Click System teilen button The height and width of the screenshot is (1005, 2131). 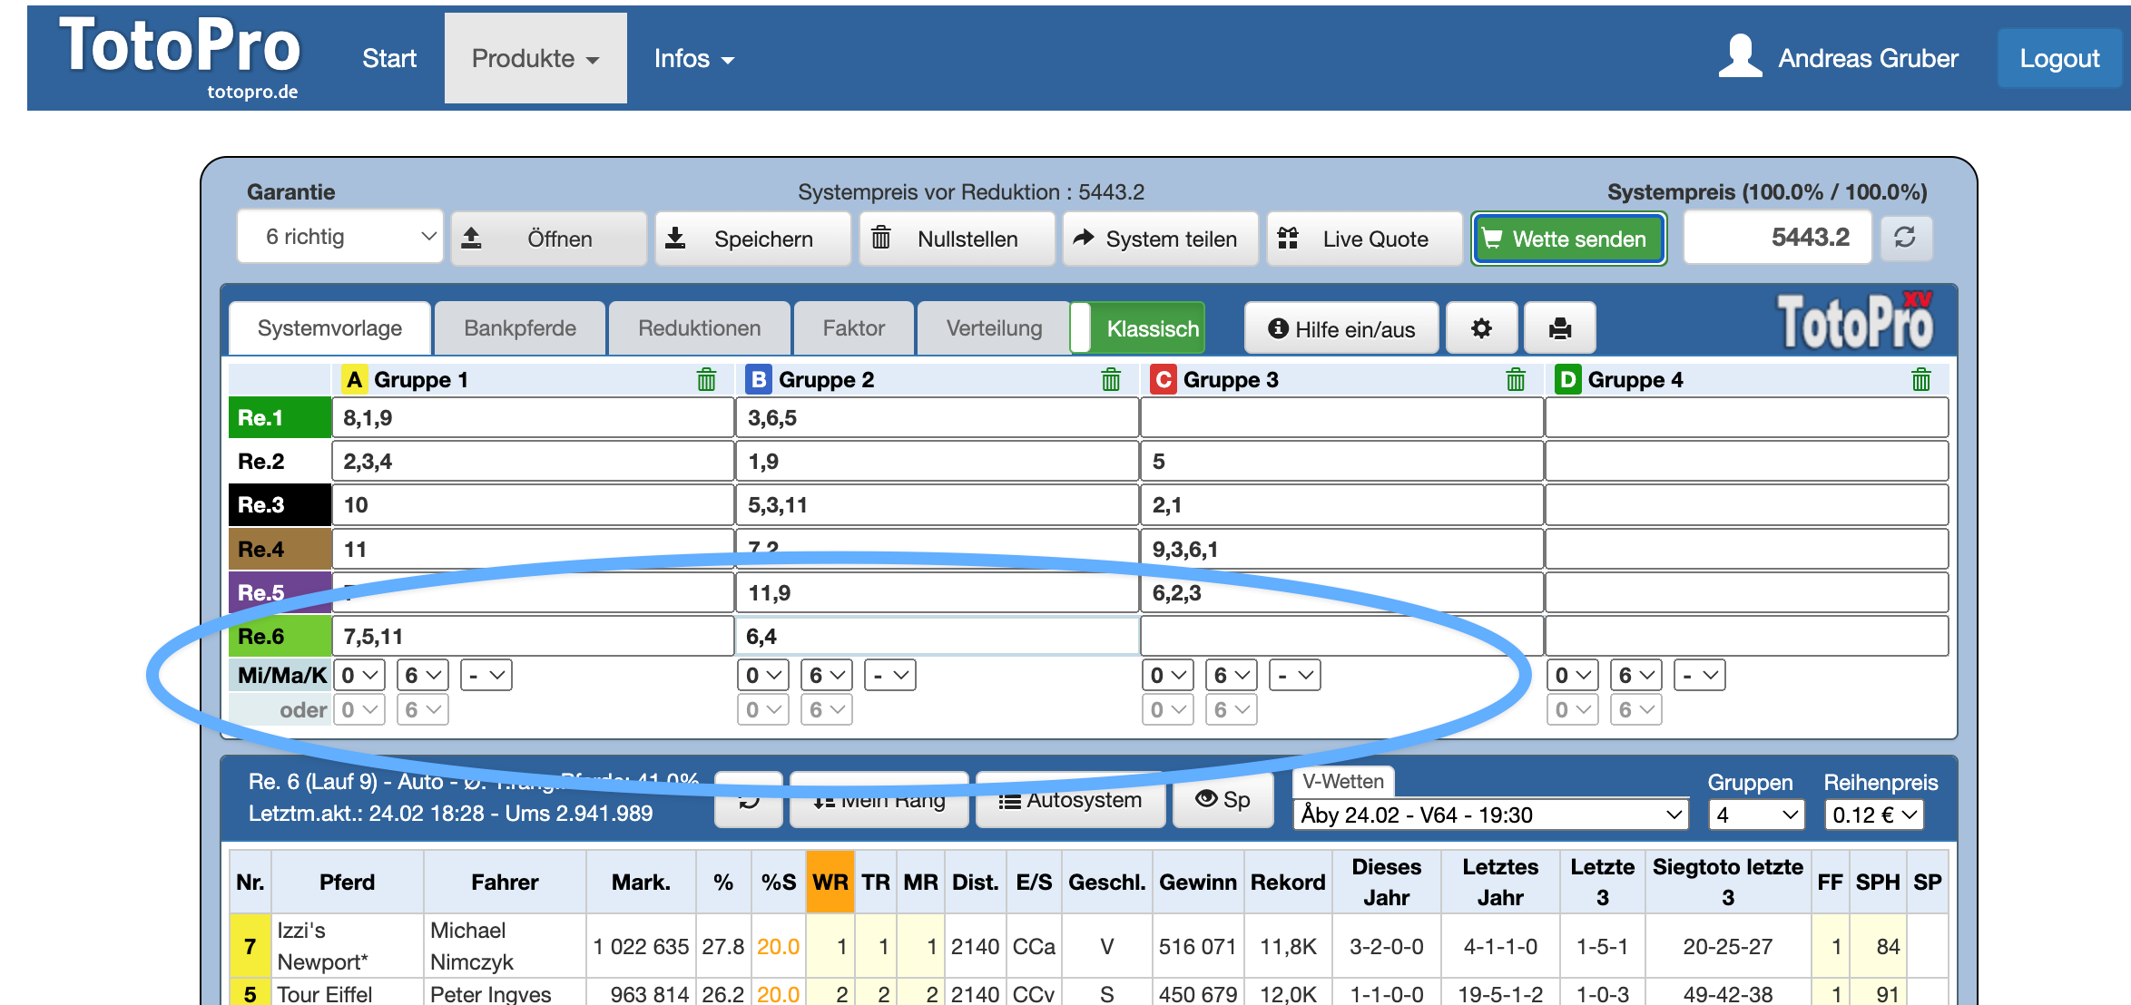pyautogui.click(x=1161, y=239)
